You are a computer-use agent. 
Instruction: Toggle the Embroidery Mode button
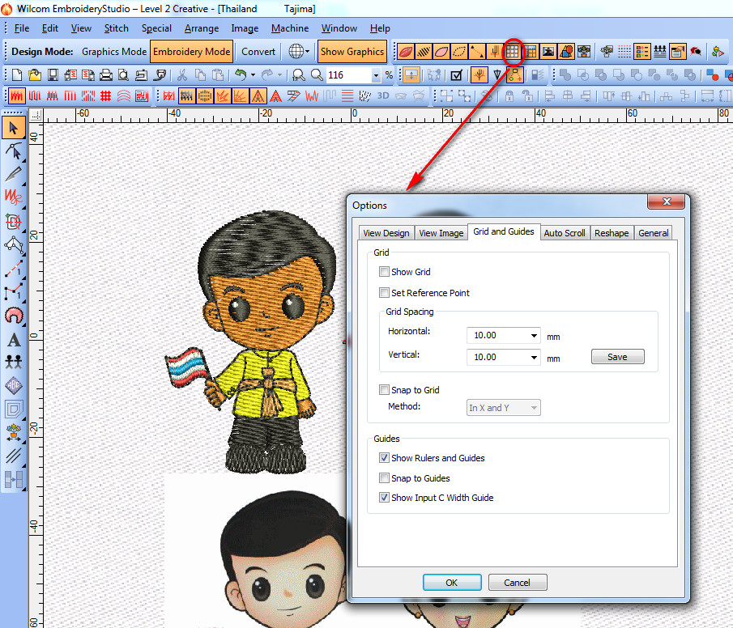coord(192,52)
